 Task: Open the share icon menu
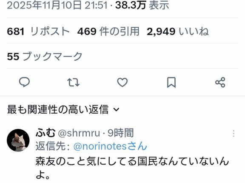click(x=220, y=82)
